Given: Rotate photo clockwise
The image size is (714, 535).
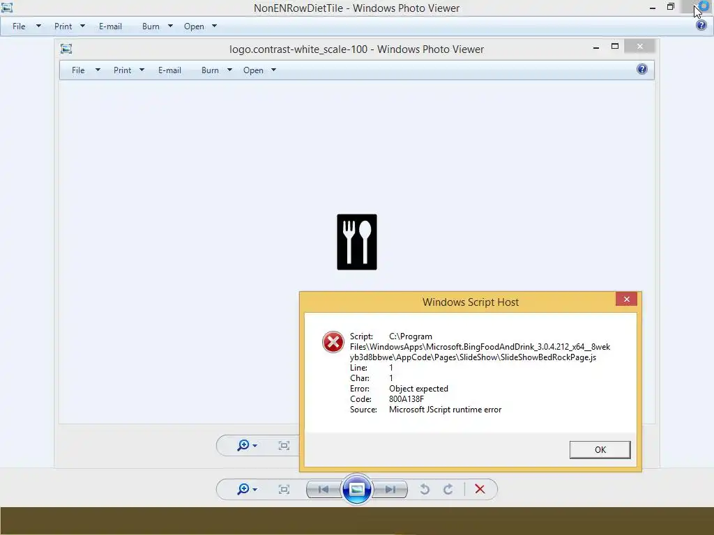Looking at the screenshot, I should point(448,490).
